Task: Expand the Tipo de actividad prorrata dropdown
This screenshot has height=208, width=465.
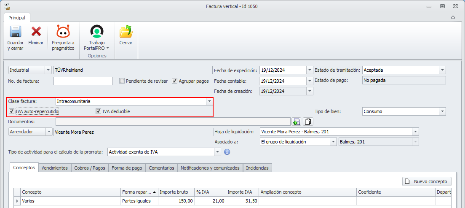Action: (x=218, y=152)
